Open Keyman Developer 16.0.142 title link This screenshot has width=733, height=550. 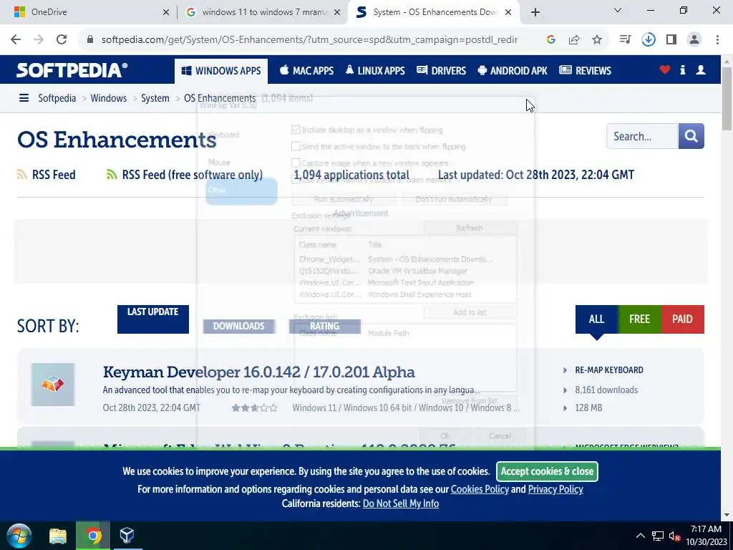tap(259, 372)
